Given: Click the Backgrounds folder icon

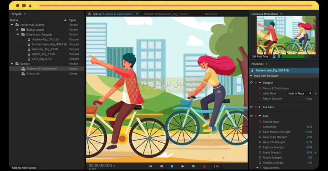Looking at the screenshot, I should coord(23,30).
